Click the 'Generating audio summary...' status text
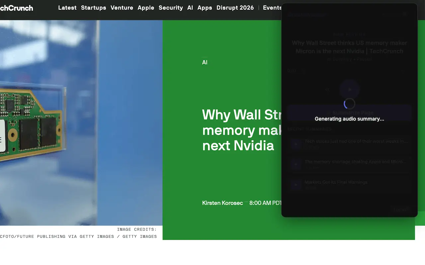The width and height of the screenshot is (425, 265). [x=349, y=119]
